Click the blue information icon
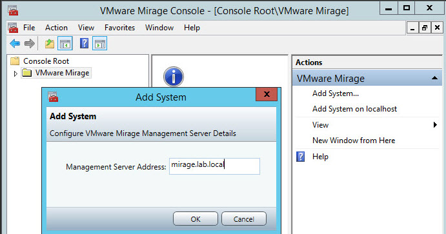The image size is (446, 234). tap(174, 77)
